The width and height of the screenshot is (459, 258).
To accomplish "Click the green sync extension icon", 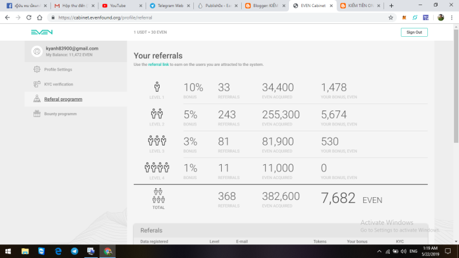I will coord(415,17).
